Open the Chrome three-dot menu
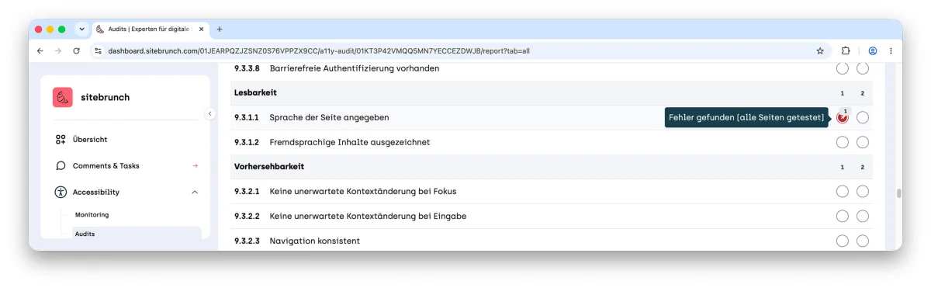 point(891,50)
